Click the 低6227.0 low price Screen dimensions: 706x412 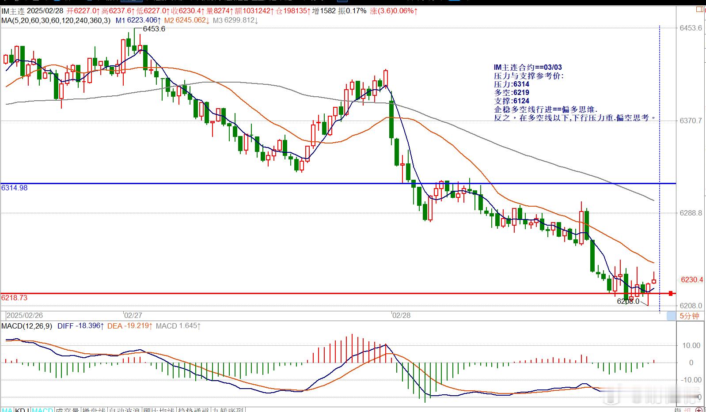[153, 11]
